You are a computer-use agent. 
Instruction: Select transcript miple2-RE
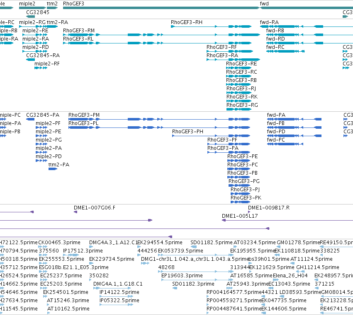click(x=35, y=31)
